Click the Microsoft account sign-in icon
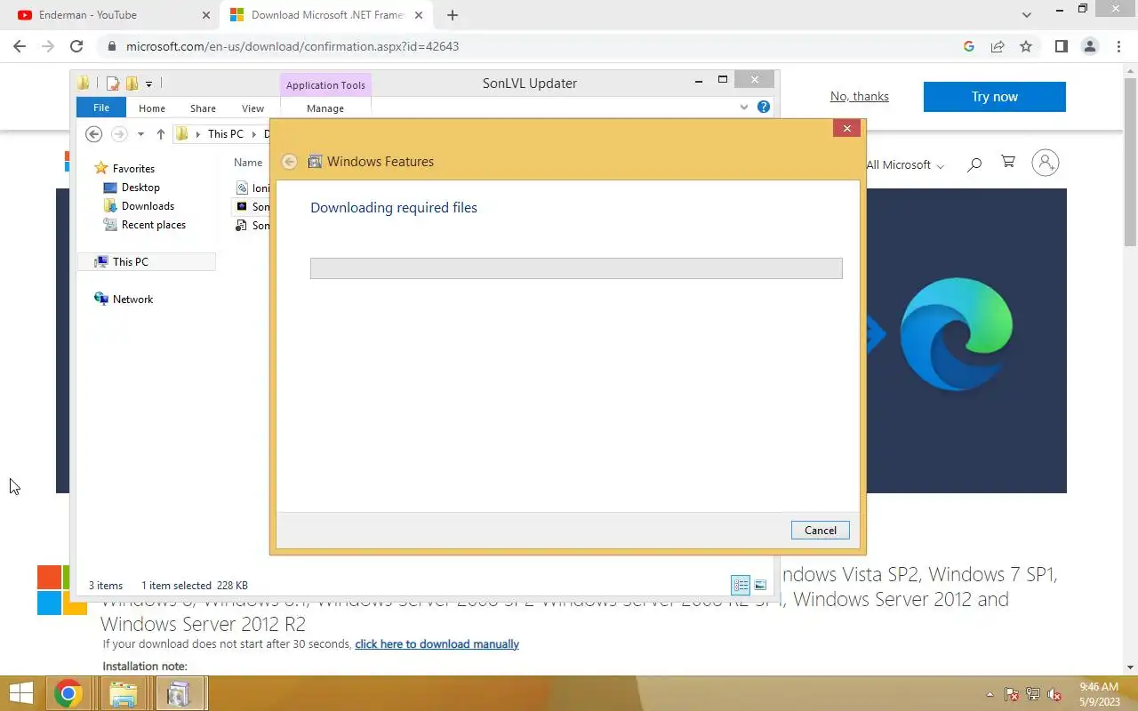Screen dimensions: 1138x711 (x=1046, y=163)
